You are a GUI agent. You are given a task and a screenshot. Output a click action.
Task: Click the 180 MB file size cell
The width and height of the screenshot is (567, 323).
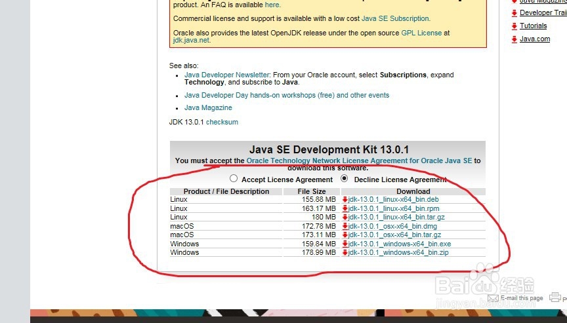point(324,217)
